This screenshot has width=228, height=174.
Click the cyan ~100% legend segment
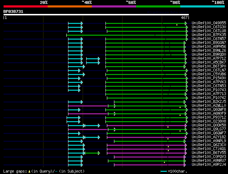click(x=203, y=6)
